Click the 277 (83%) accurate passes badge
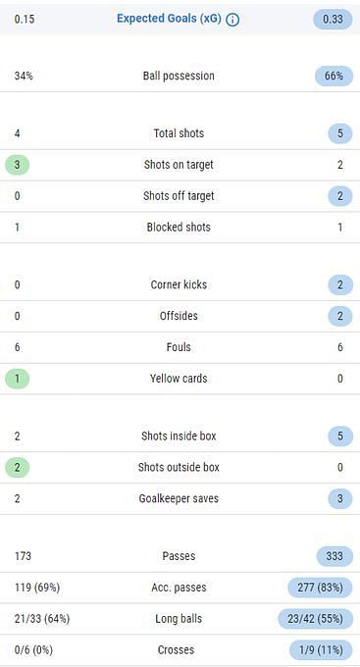Viewport: 360px width, 667px height. [320, 588]
